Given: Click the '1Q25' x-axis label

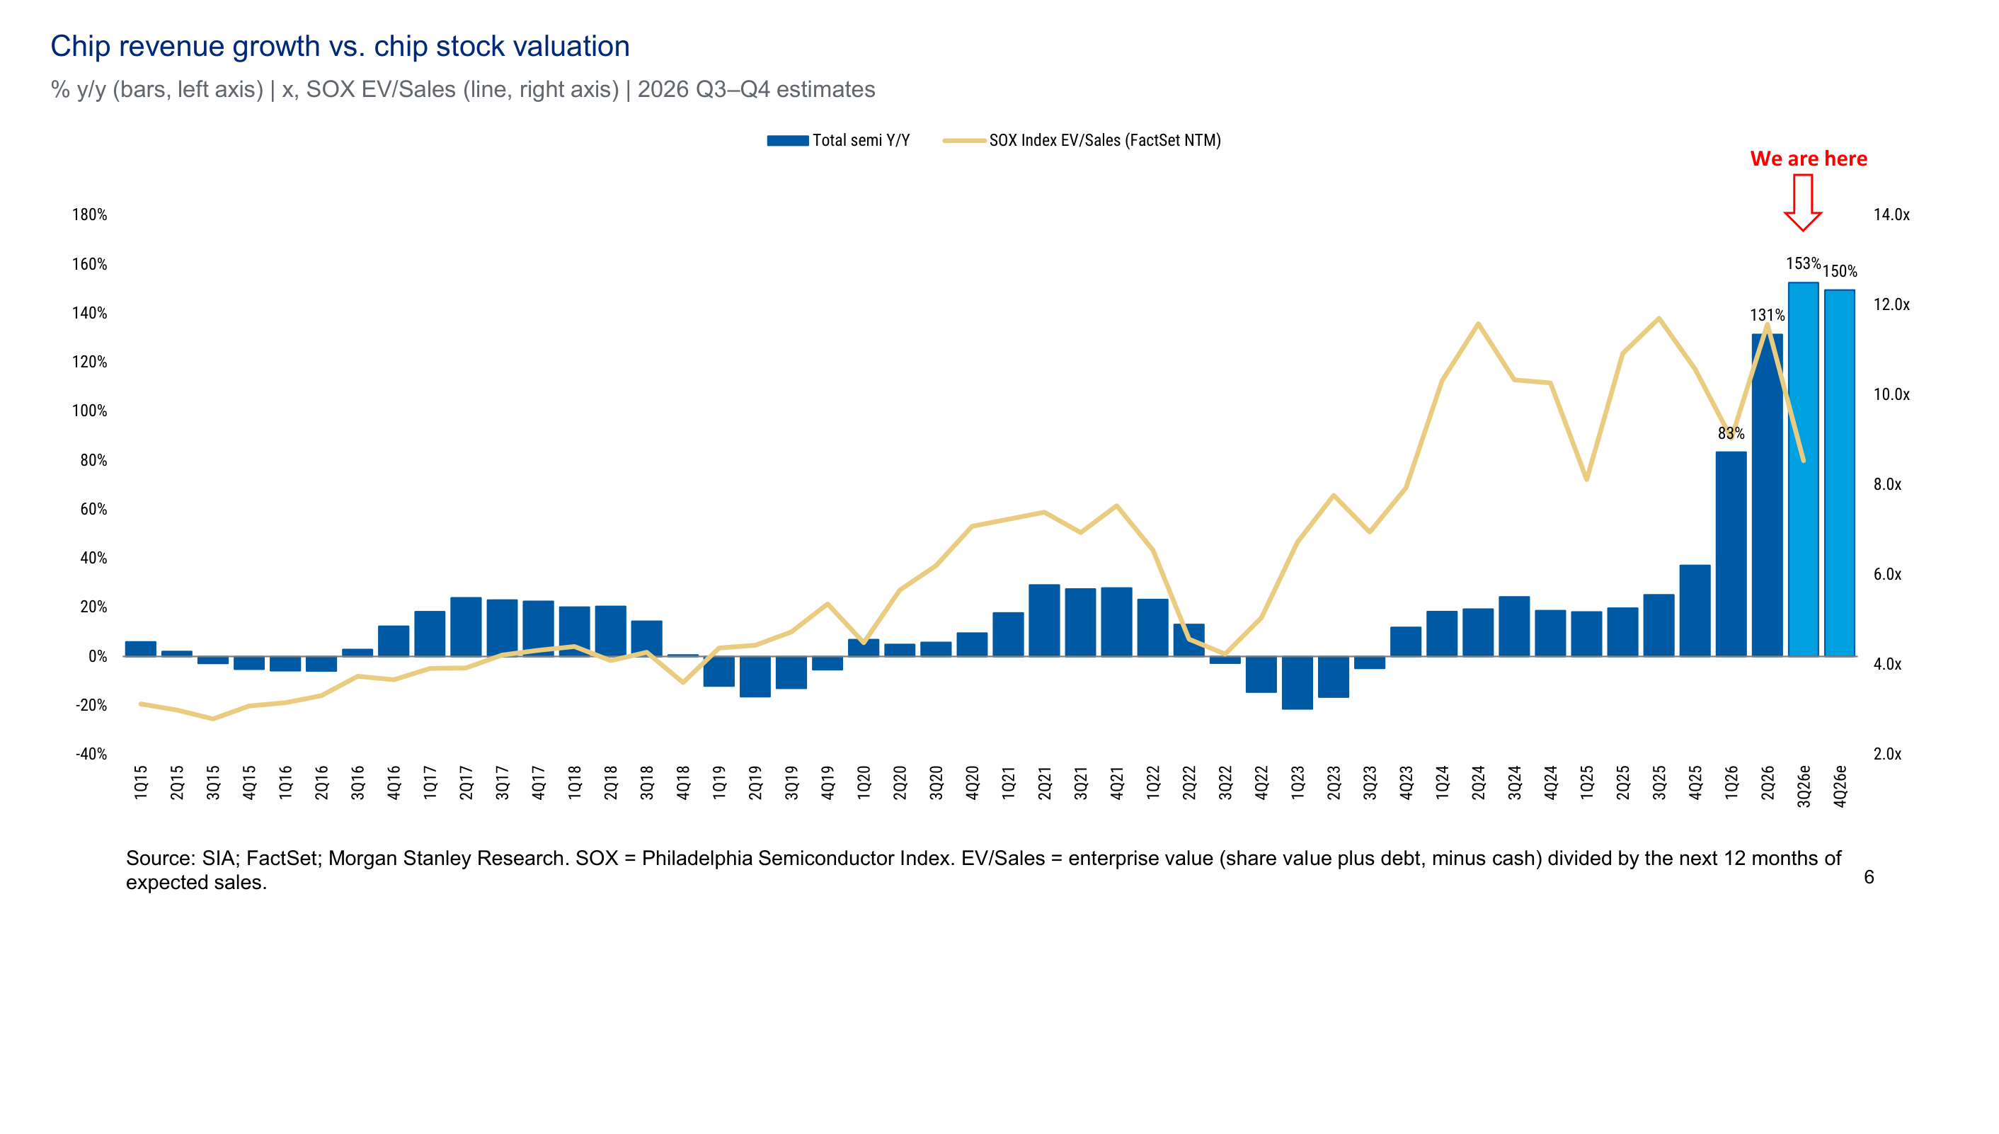Looking at the screenshot, I should [x=1586, y=782].
